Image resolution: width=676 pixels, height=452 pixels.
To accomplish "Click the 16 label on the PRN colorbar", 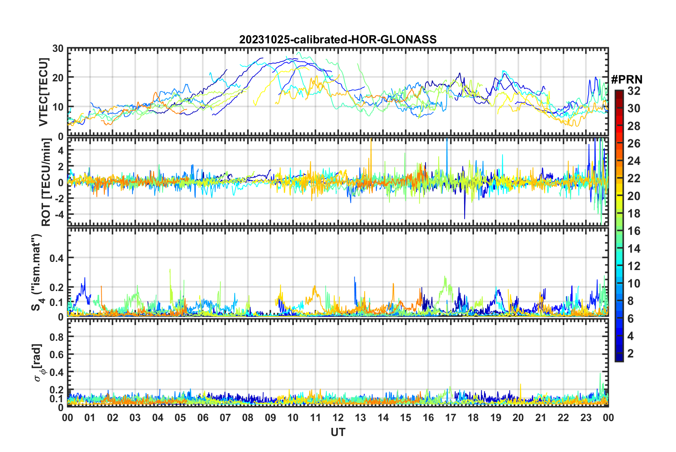I will pos(634,231).
